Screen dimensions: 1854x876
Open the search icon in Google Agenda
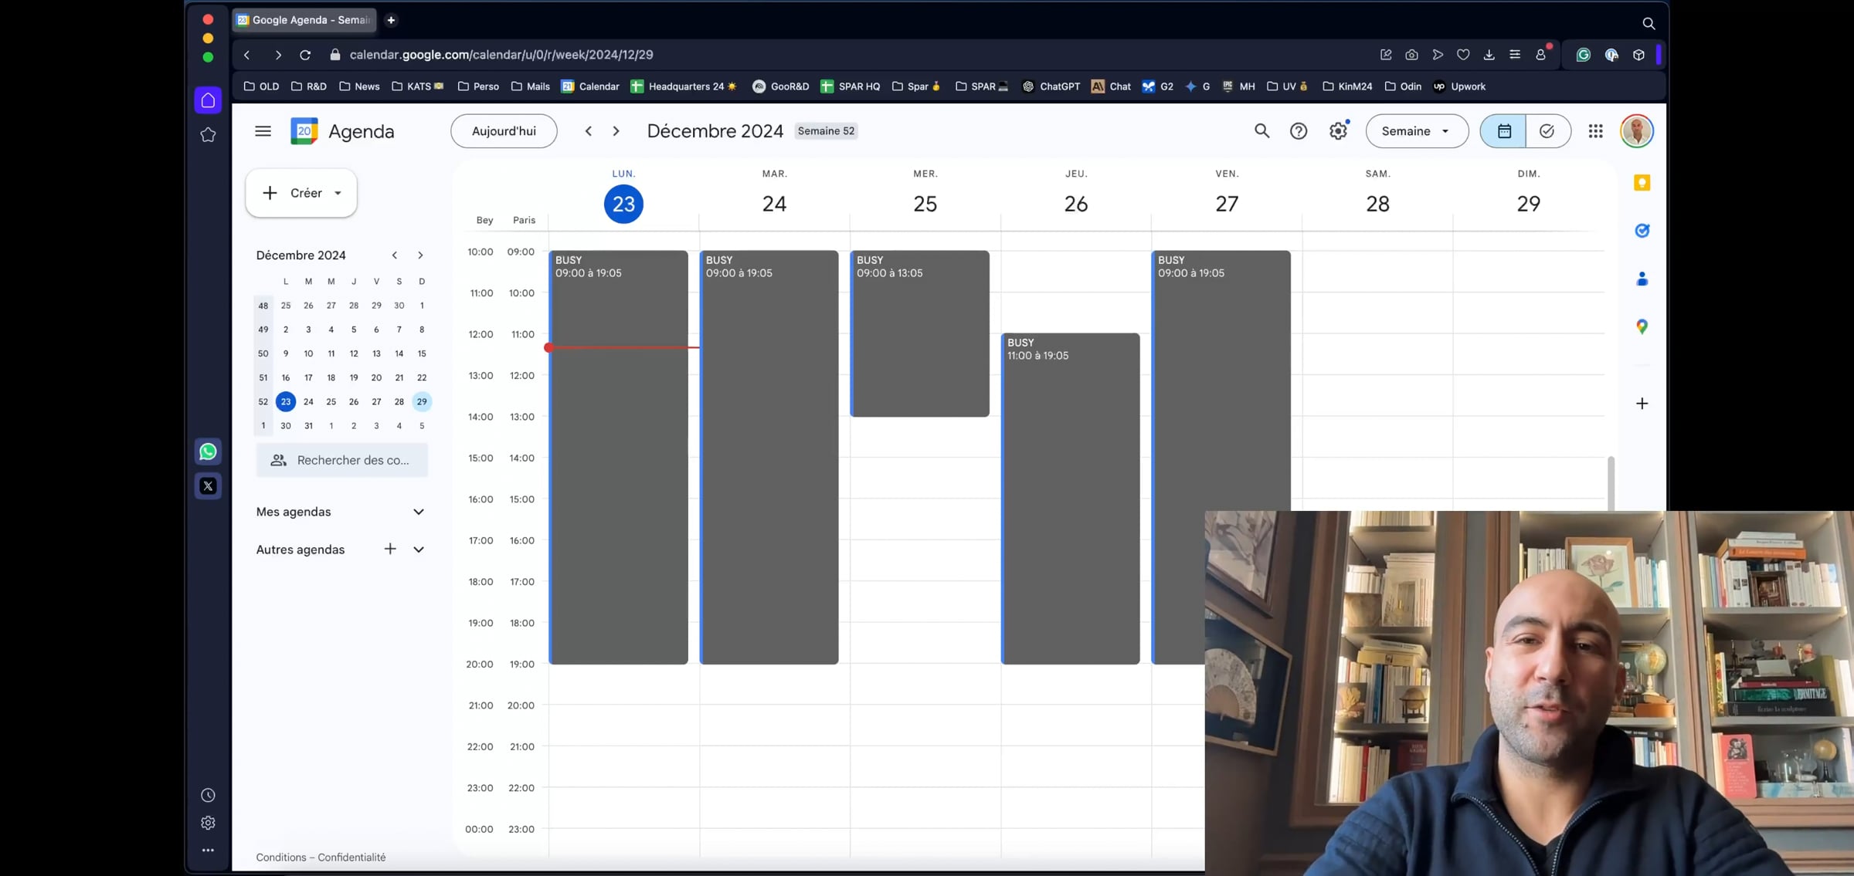click(1261, 131)
